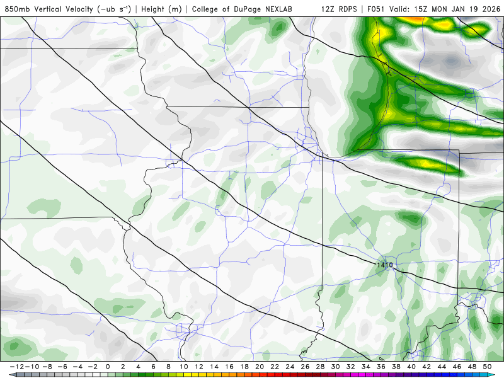Click the -12 label on the color scale
Image resolution: width=504 pixels, height=378 pixels.
[16, 367]
